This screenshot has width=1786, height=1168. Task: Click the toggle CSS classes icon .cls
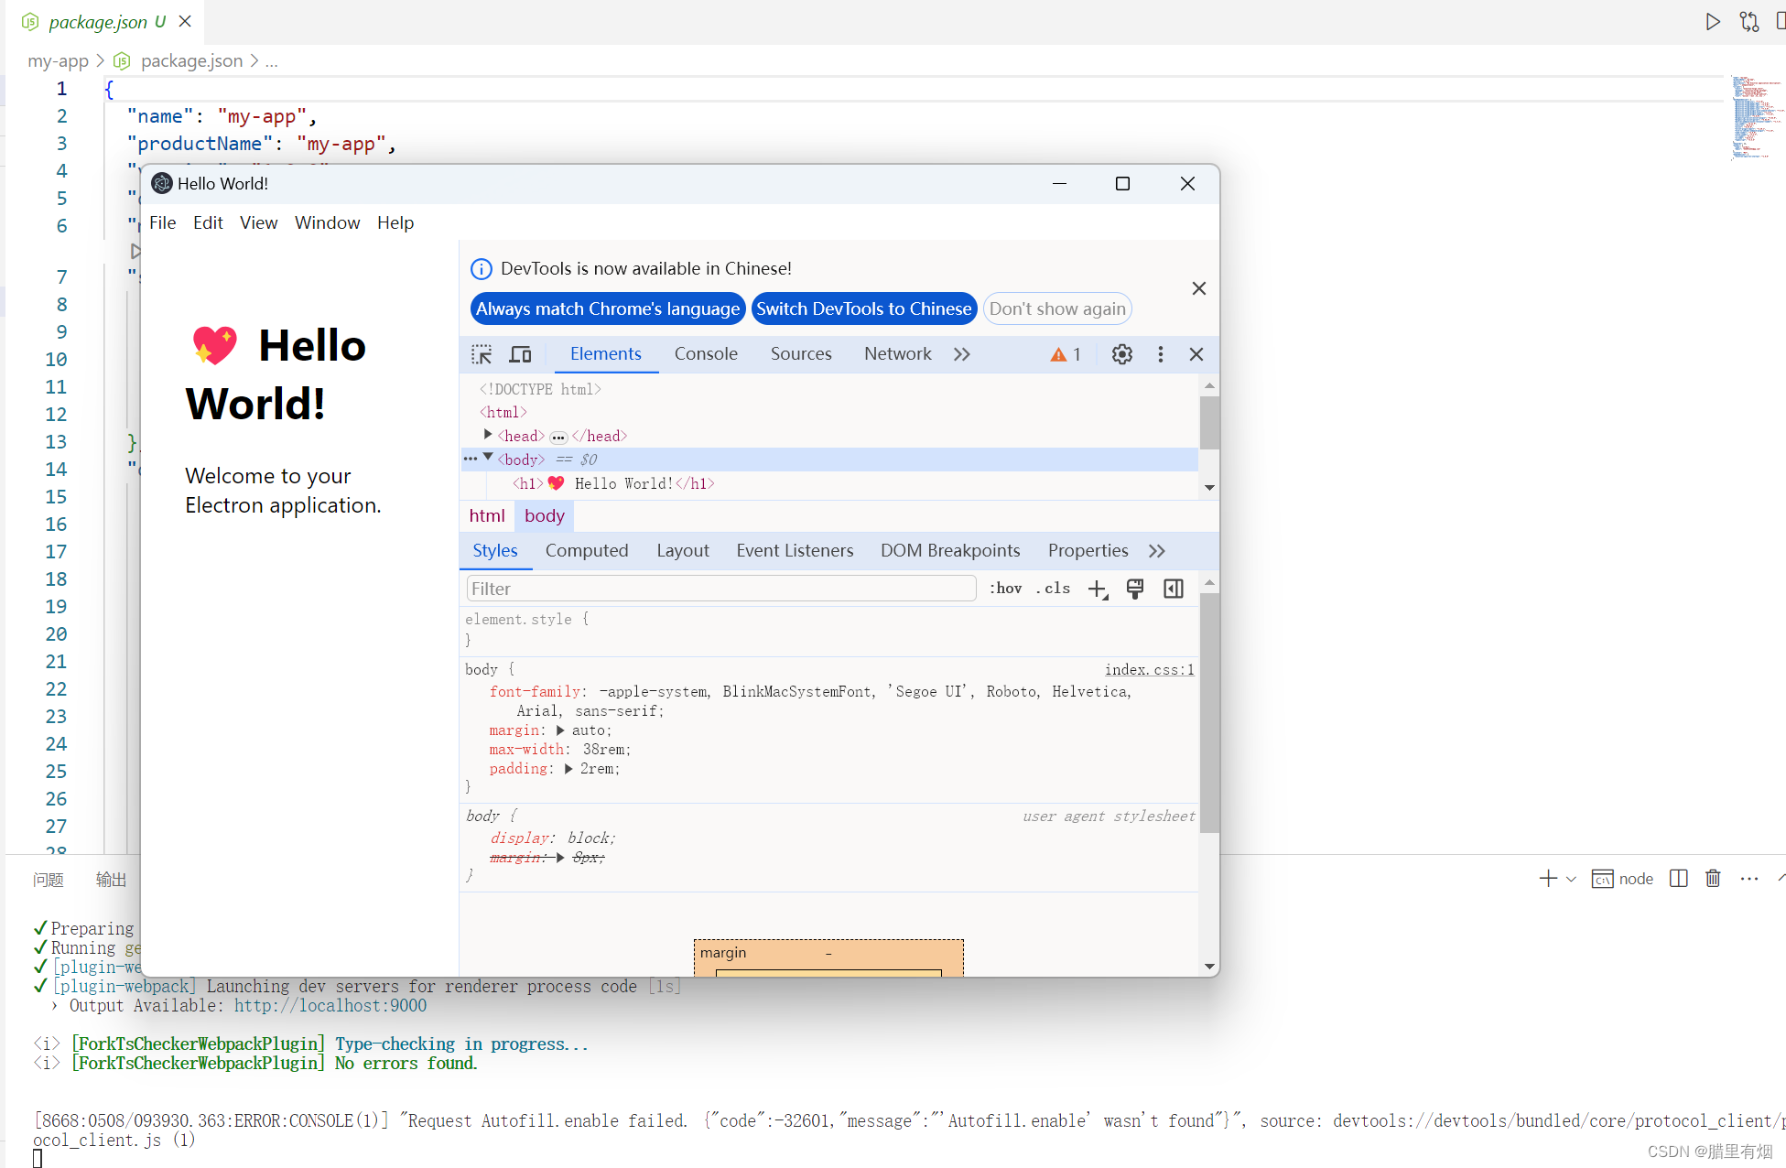click(1052, 589)
